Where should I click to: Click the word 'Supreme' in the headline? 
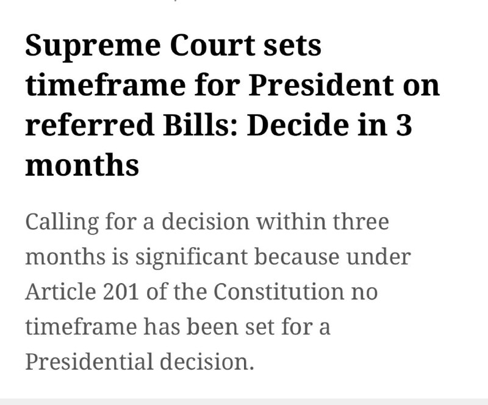click(93, 46)
